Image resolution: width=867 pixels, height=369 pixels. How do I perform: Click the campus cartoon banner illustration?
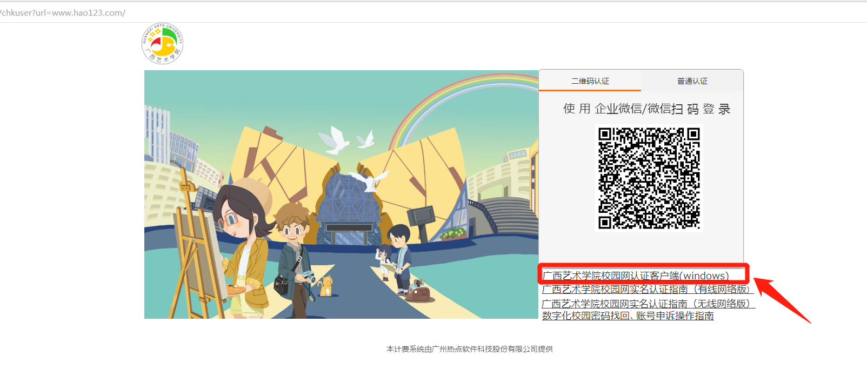tap(341, 194)
